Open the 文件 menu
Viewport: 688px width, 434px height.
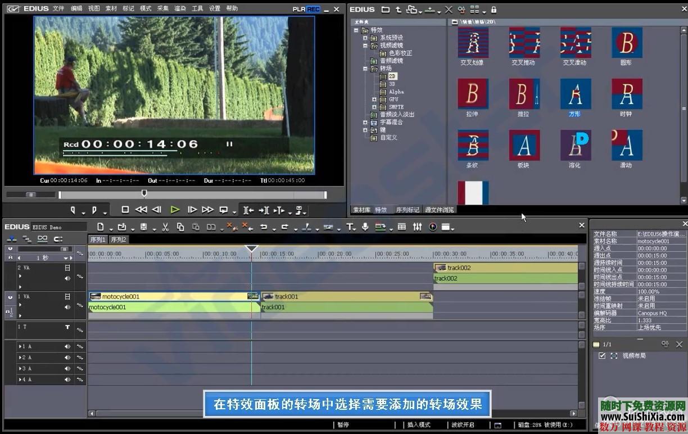57,8
